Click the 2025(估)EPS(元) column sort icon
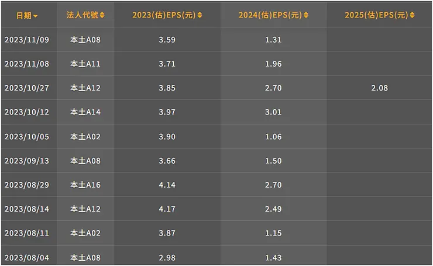Screen dimensions: 433x266 tap(412, 16)
